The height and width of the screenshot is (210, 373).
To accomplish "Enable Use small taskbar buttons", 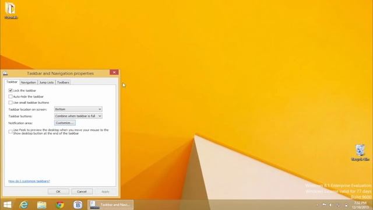I will [10, 103].
